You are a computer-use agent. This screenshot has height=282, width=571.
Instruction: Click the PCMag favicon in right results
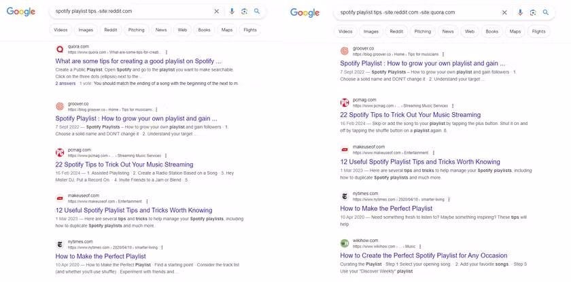pos(345,103)
